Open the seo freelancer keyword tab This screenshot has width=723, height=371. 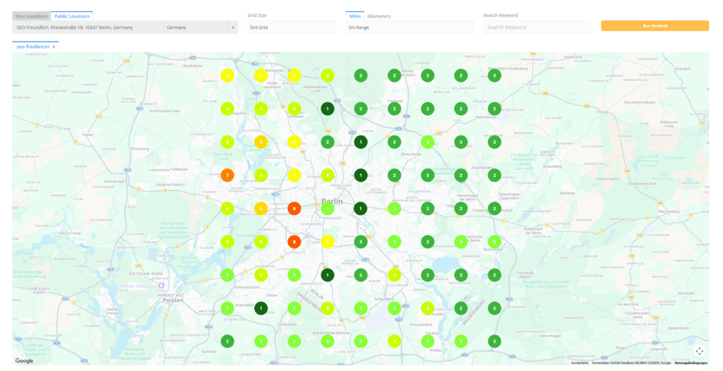[33, 47]
